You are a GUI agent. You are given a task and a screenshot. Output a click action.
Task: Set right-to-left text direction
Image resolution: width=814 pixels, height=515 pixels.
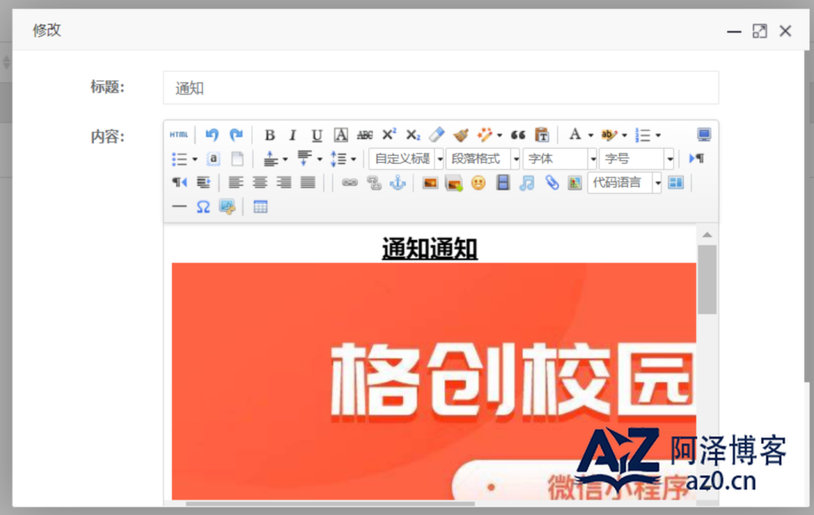pos(179,183)
